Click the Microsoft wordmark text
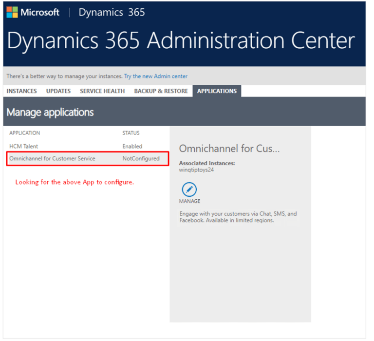The width and height of the screenshot is (374, 341). pyautogui.click(x=40, y=12)
